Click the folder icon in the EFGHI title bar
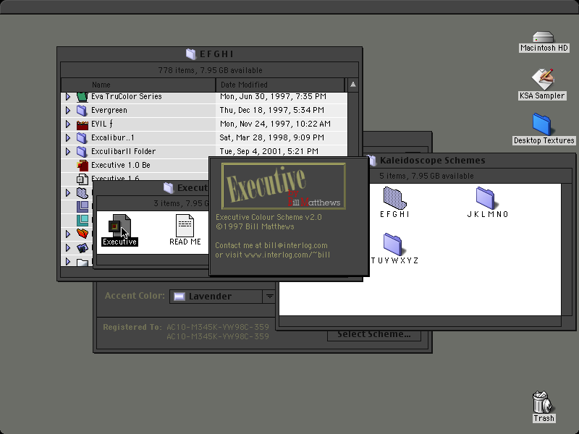This screenshot has width=579, height=434. tap(191, 54)
